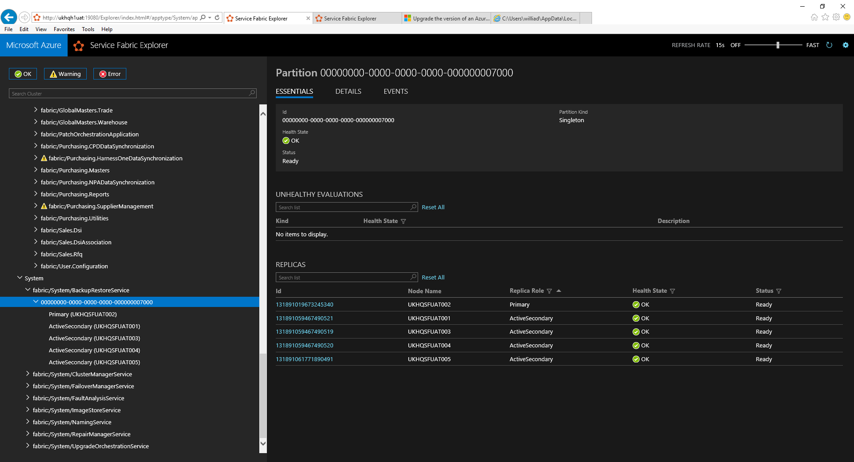This screenshot has height=462, width=854.
Task: Click the Microsoft Azure header link
Action: (34, 45)
